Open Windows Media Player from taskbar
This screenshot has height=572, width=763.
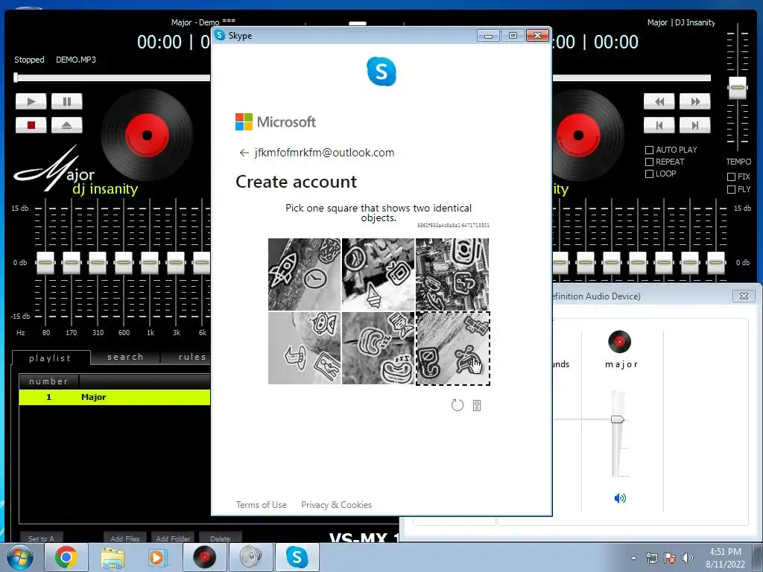tap(158, 557)
